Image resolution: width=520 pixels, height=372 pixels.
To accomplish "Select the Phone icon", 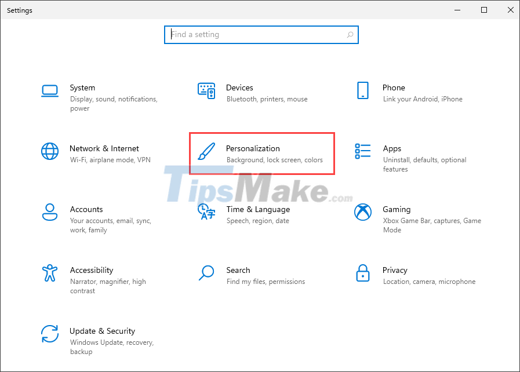I will 363,90.
